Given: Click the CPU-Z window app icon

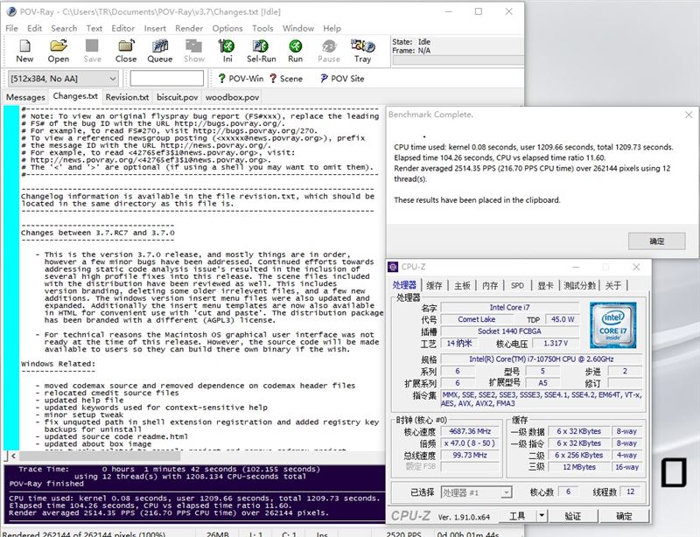Looking at the screenshot, I should [393, 267].
